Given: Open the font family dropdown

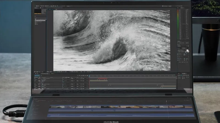Looking at the screenshot, I should click(x=181, y=50).
